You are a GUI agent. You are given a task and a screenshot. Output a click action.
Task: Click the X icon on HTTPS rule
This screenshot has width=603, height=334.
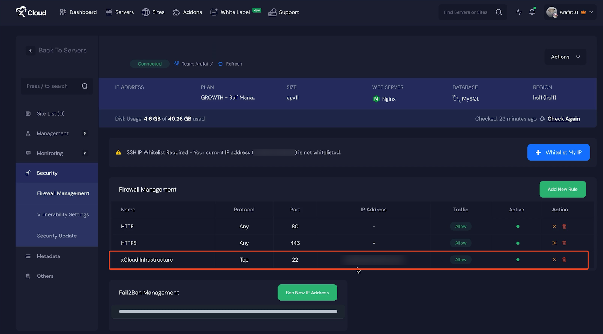(554, 243)
